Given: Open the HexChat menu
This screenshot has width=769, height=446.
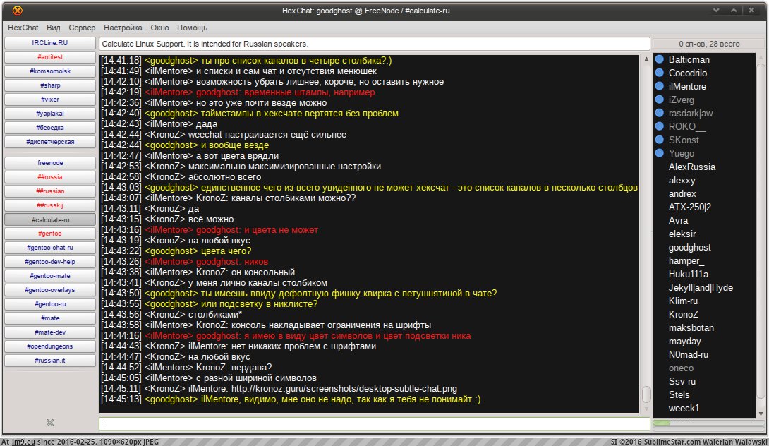Looking at the screenshot, I should coord(23,28).
